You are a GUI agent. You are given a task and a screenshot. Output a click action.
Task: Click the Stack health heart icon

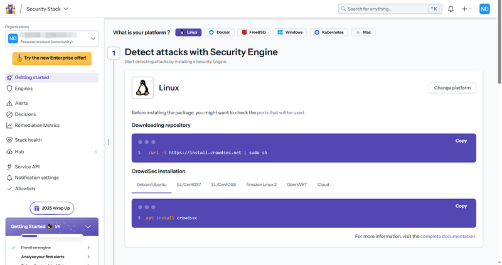pyautogui.click(x=9, y=140)
